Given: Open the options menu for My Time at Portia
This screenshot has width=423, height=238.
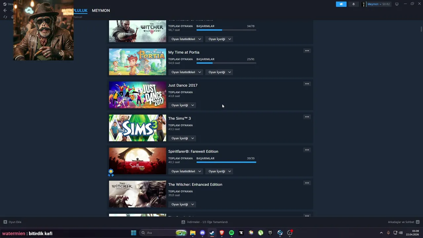Looking at the screenshot, I should tap(307, 51).
